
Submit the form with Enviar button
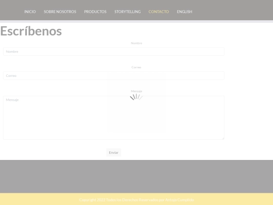pyautogui.click(x=114, y=152)
